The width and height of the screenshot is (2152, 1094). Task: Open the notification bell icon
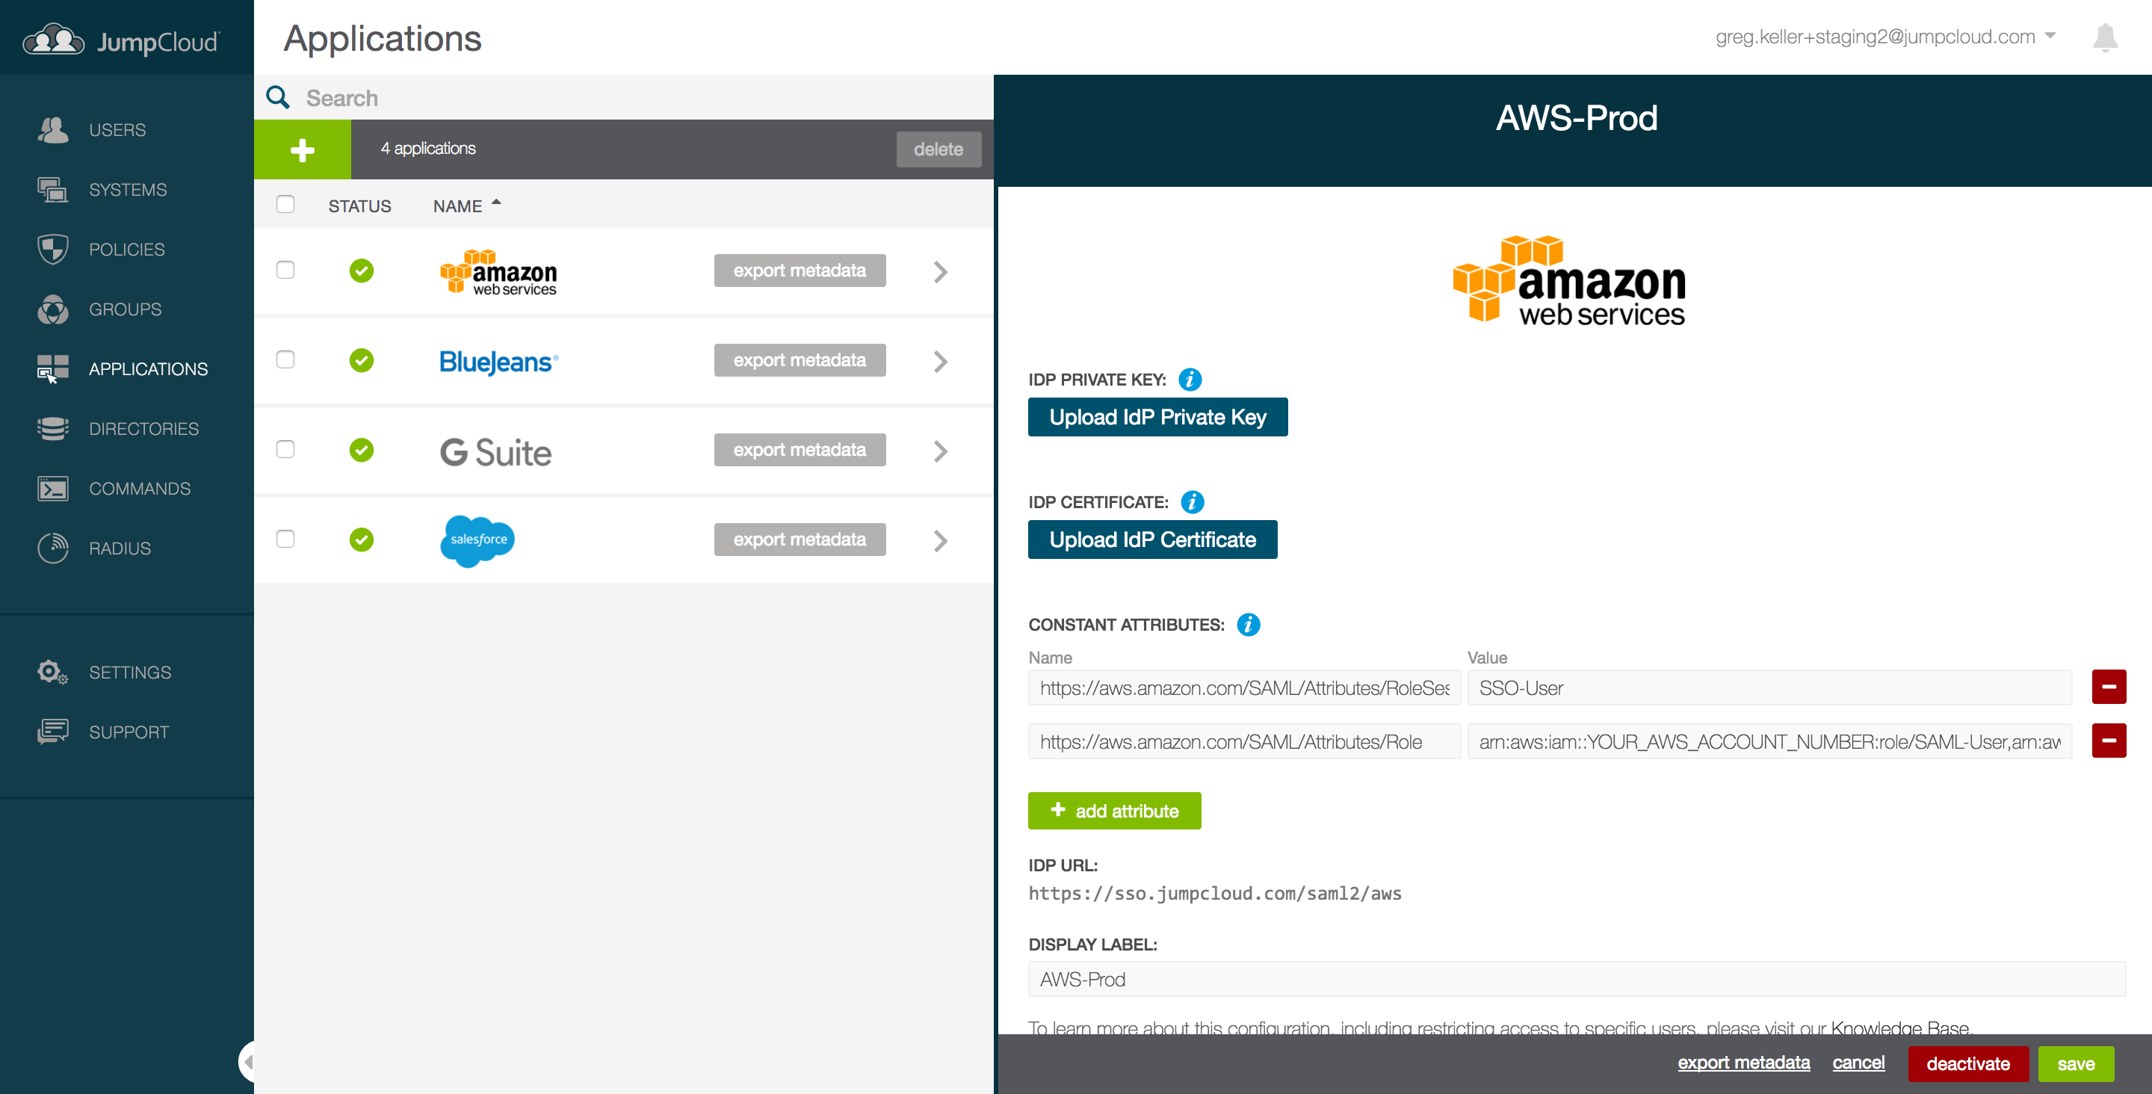(x=2106, y=37)
